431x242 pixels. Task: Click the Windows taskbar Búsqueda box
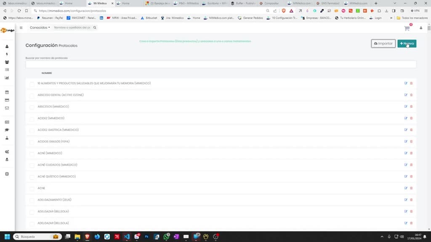(37, 237)
